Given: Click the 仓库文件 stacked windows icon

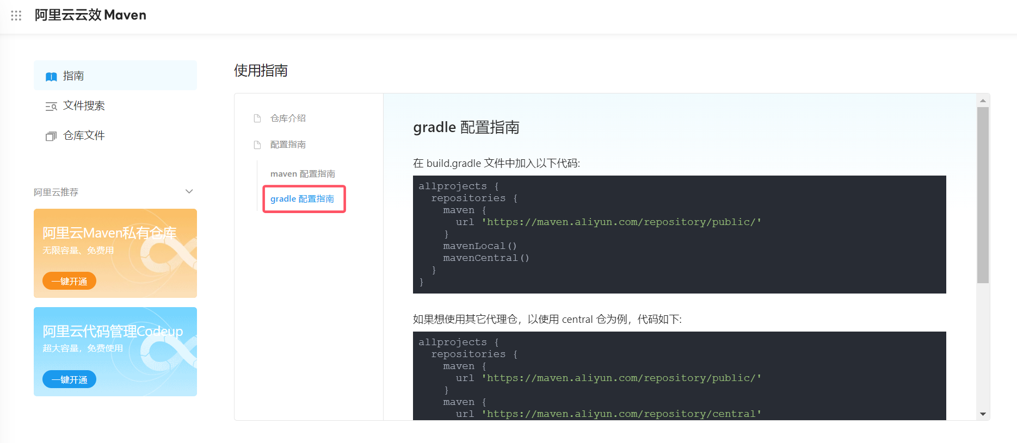Looking at the screenshot, I should (51, 136).
